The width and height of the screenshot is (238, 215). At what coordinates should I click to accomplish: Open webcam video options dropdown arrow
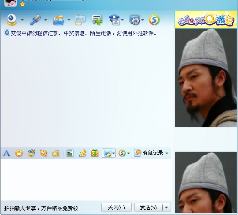pos(22,20)
